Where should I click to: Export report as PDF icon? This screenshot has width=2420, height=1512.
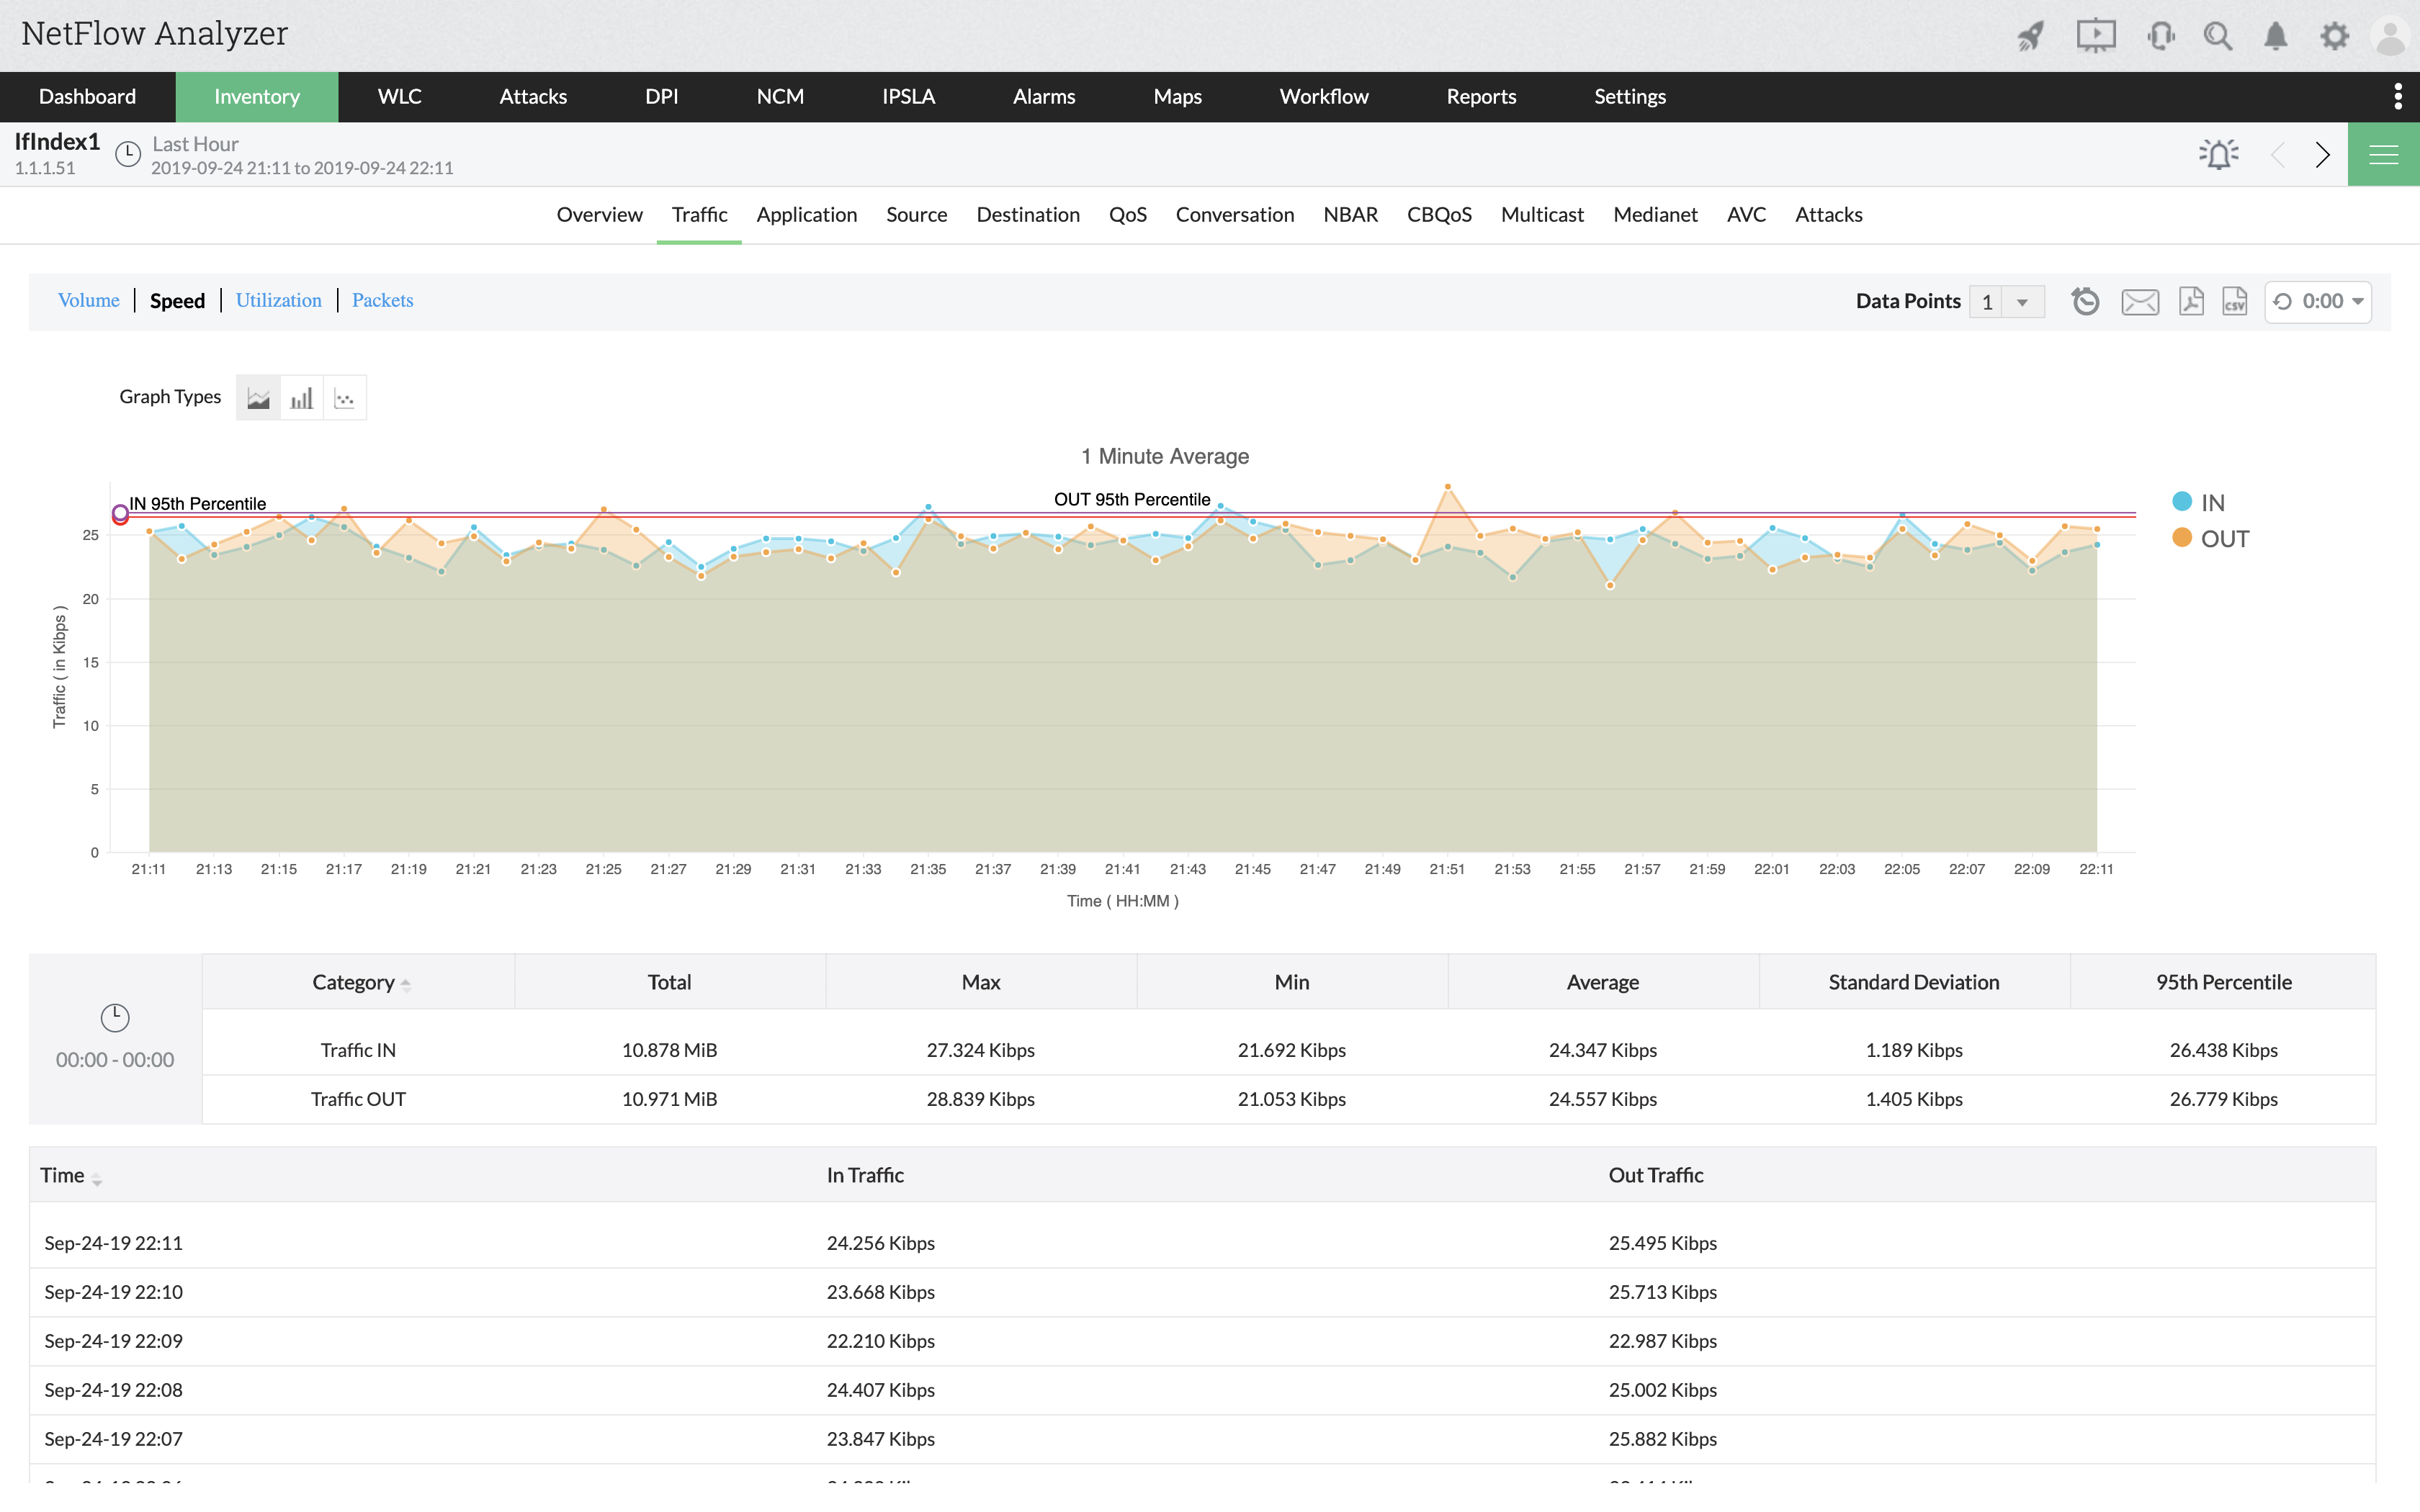tap(2191, 301)
